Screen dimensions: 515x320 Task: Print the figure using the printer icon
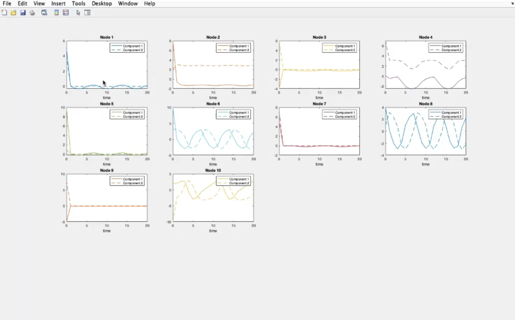pyautogui.click(x=32, y=13)
